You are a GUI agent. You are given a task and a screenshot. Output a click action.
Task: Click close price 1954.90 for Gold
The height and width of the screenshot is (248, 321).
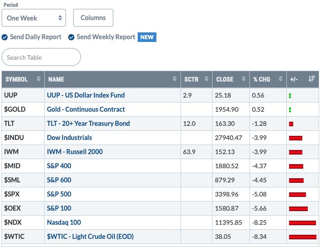click(x=227, y=109)
